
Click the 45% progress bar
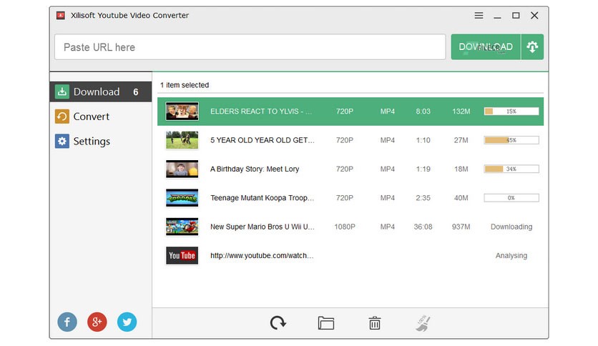[x=511, y=140]
